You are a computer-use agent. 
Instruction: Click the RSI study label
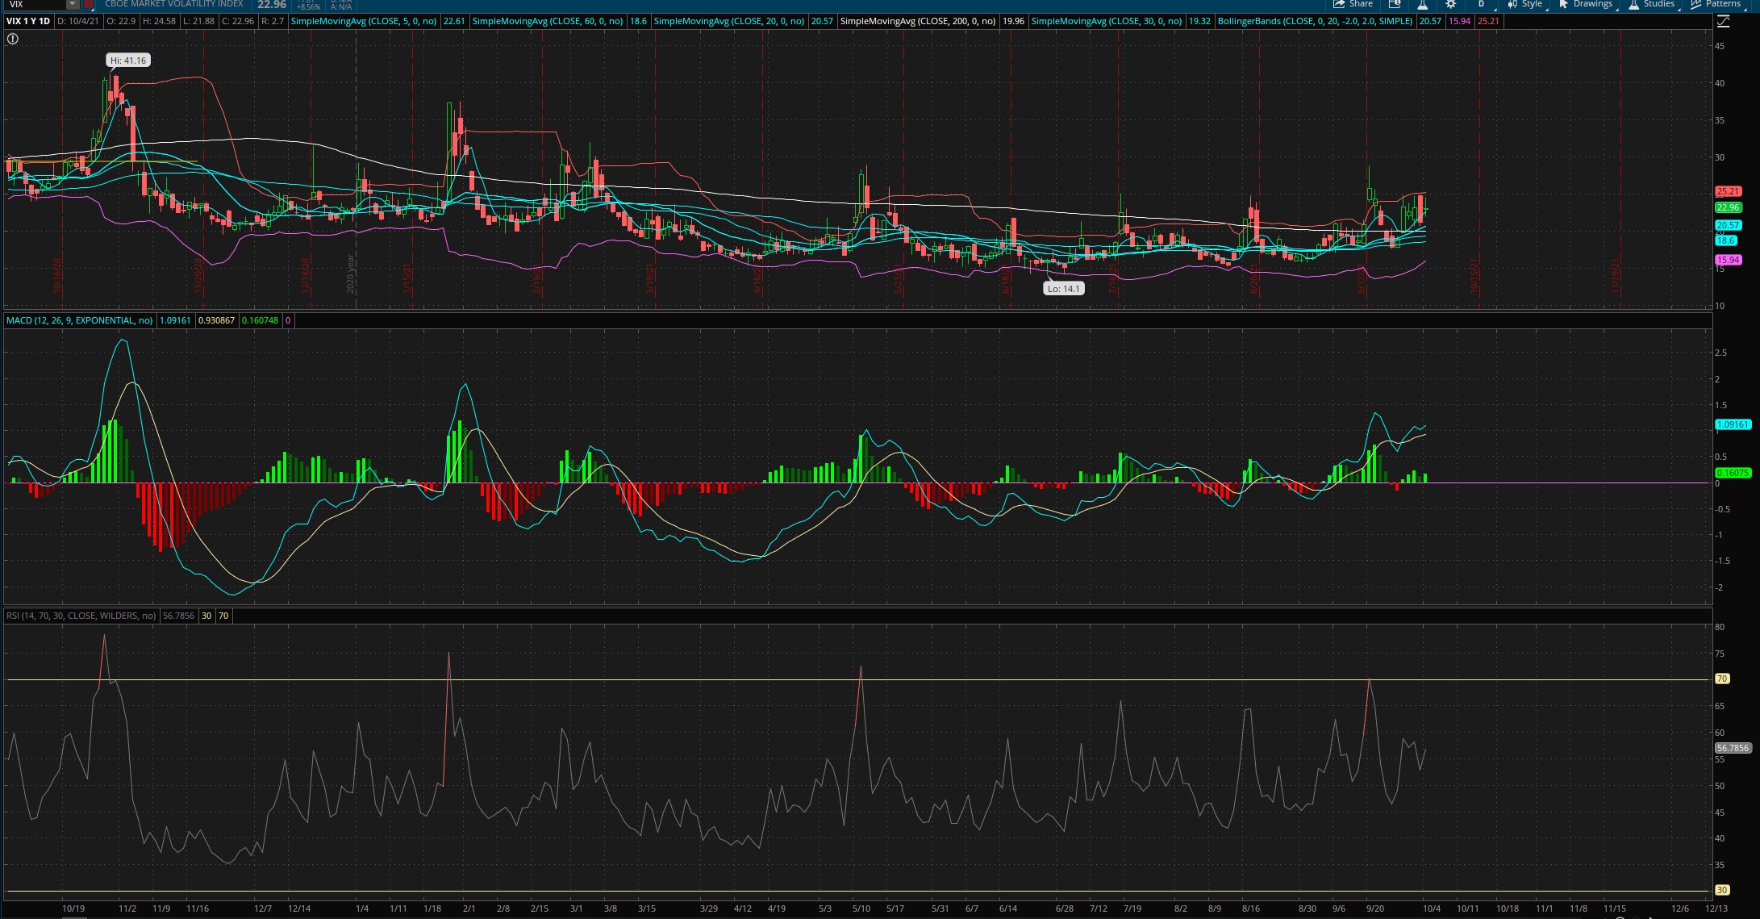tap(81, 616)
